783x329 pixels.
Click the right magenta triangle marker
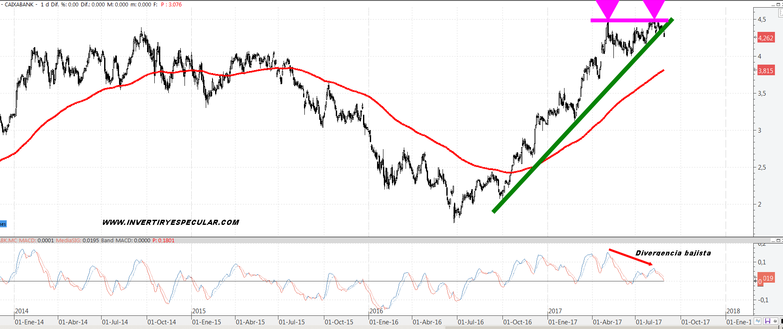[653, 9]
